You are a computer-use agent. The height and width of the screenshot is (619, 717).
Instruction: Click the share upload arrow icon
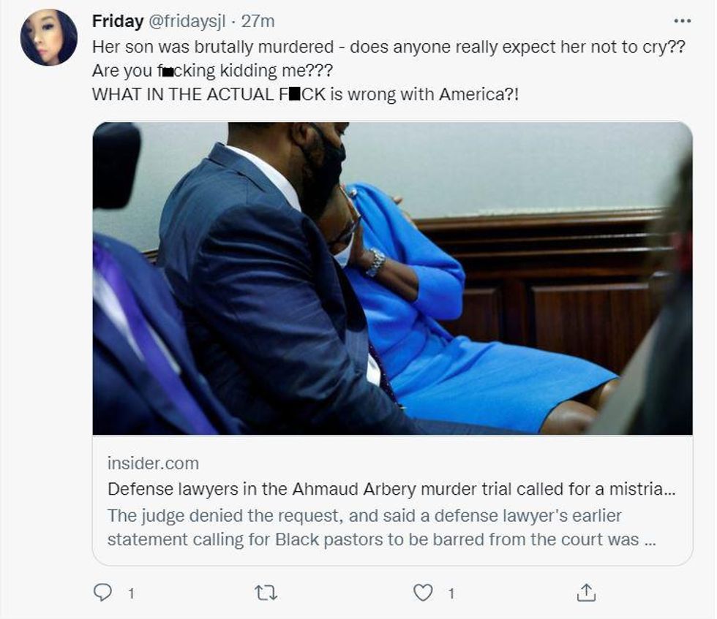586,593
